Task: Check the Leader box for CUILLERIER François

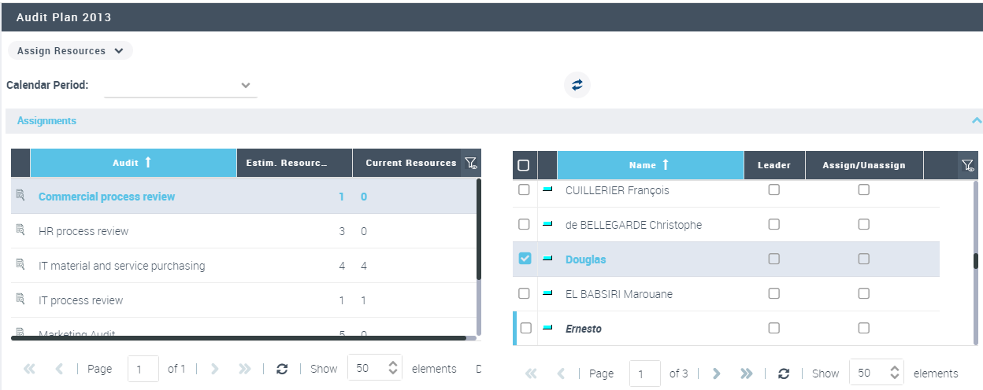Action: tap(773, 189)
